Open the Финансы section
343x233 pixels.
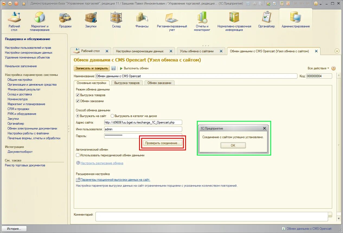tap(142, 20)
